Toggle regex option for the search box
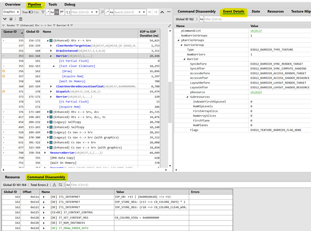Image resolution: width=311 pixels, height=231 pixels. 107,12
